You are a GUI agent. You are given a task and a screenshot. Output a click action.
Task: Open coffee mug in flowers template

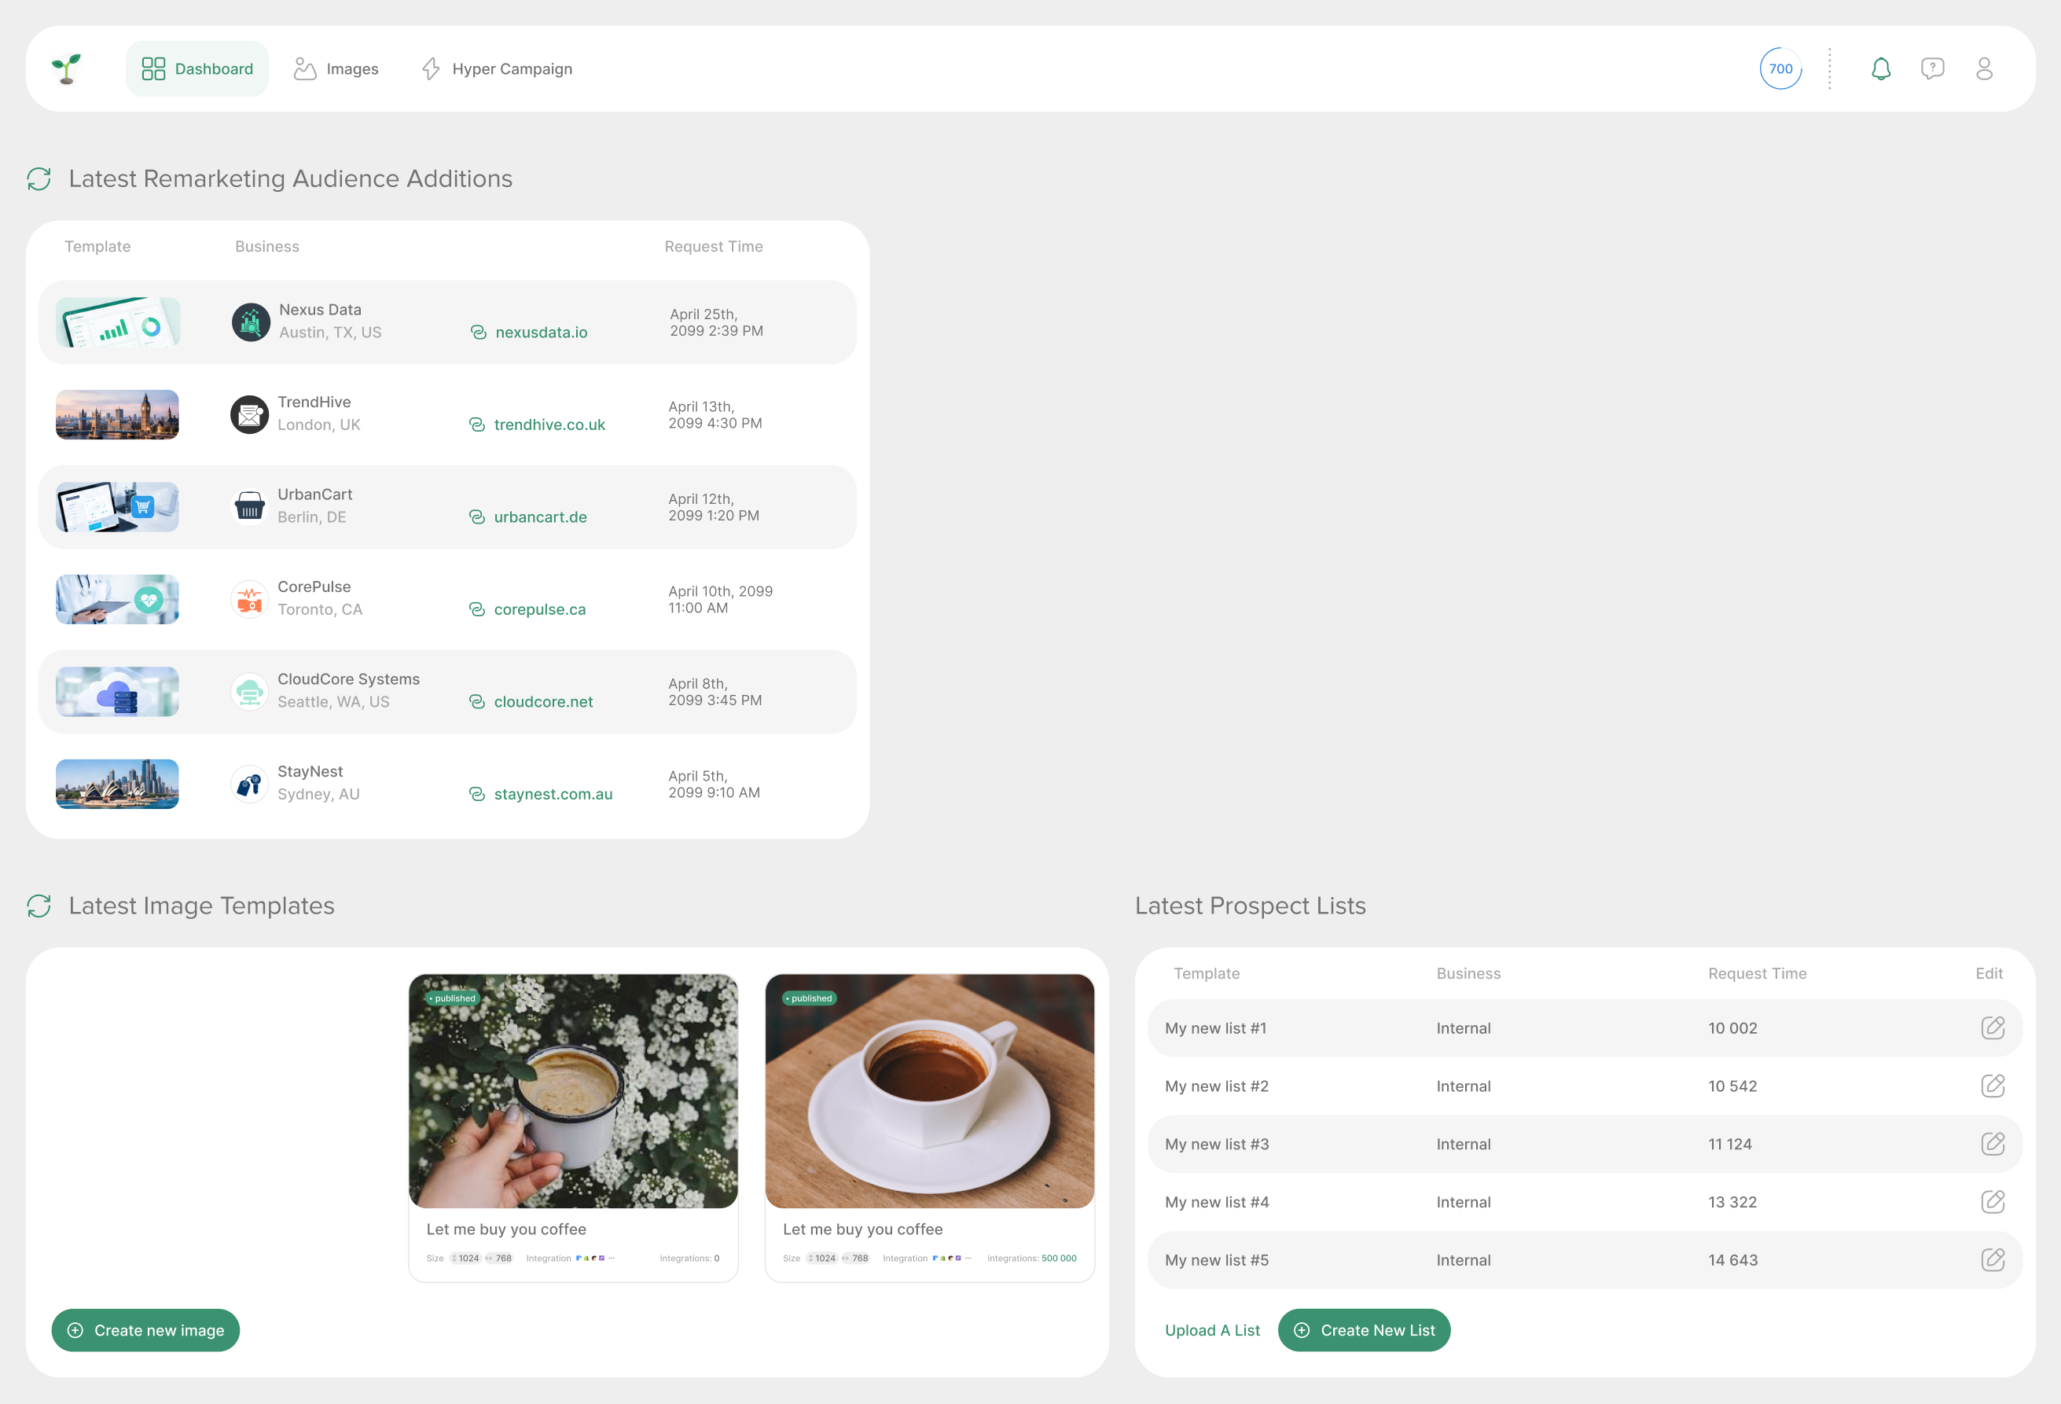[x=573, y=1091]
